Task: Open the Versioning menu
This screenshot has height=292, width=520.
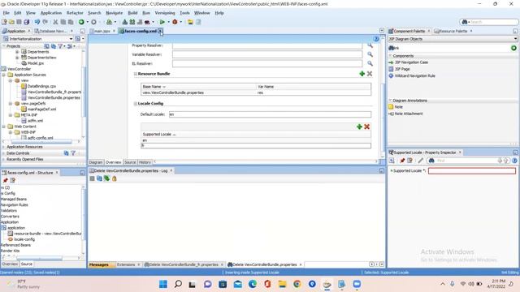Action: (x=165, y=13)
